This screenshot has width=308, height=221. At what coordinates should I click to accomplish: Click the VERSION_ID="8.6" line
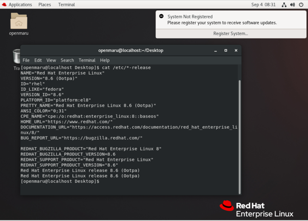tap(42, 95)
